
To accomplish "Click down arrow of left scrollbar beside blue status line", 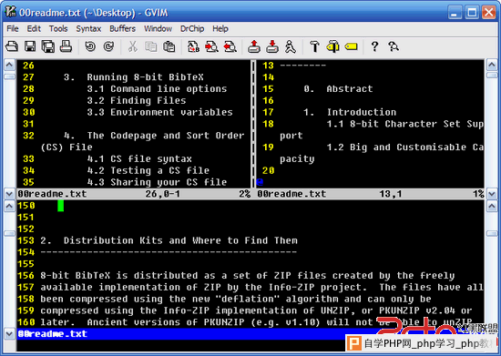I will pos(9,334).
